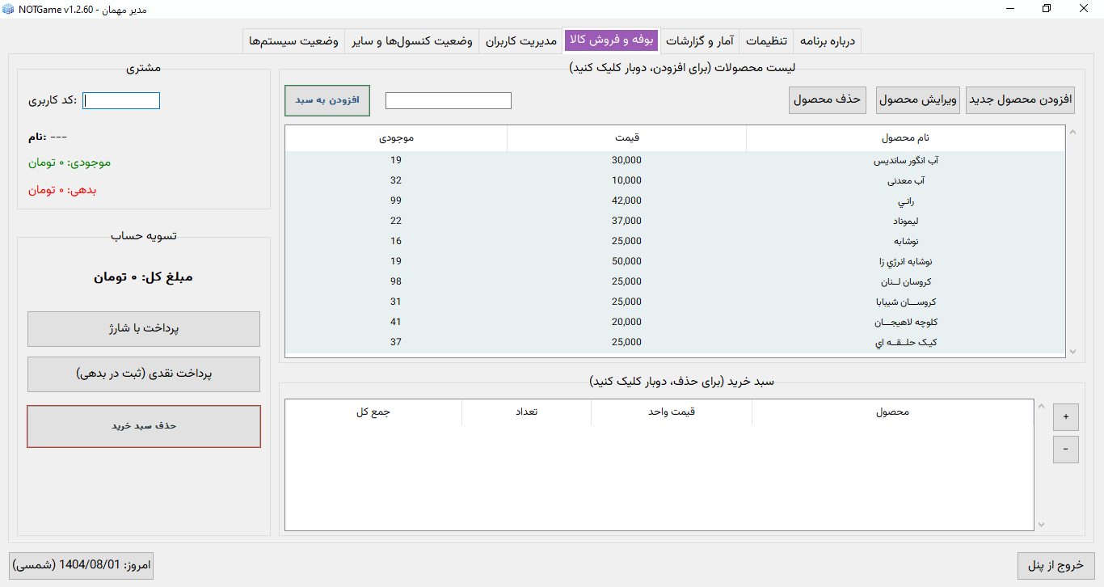
Task: Click 'پرداخت نقدی (ثبت در بدهی)' button
Action: point(143,374)
